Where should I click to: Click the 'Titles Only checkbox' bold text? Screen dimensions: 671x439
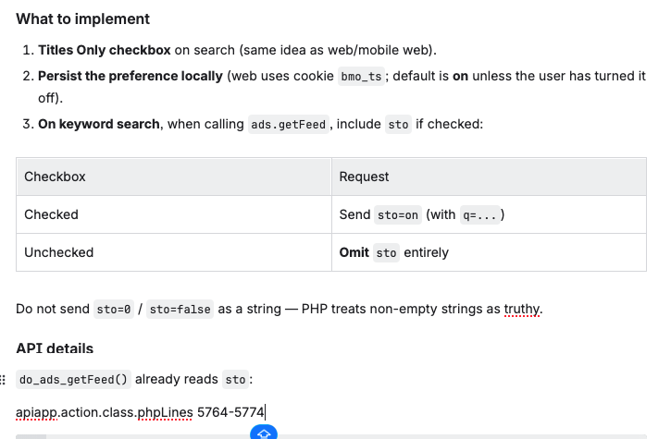[x=105, y=50]
